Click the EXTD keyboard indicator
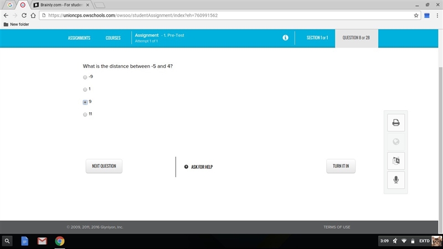The height and width of the screenshot is (249, 443). pyautogui.click(x=424, y=241)
